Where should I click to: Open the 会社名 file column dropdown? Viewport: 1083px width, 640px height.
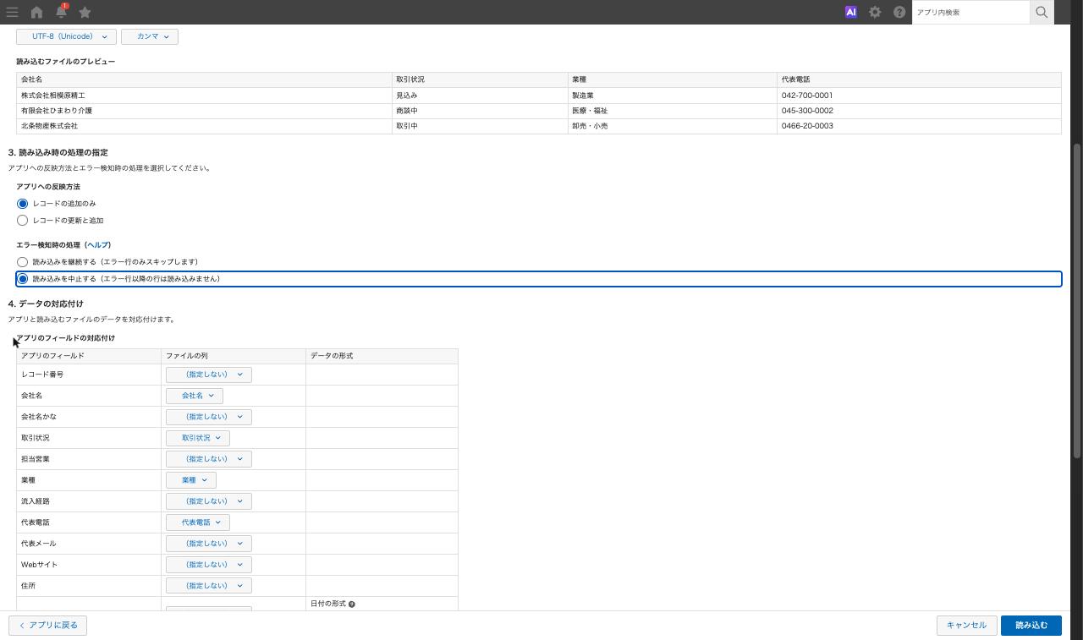[x=195, y=396]
